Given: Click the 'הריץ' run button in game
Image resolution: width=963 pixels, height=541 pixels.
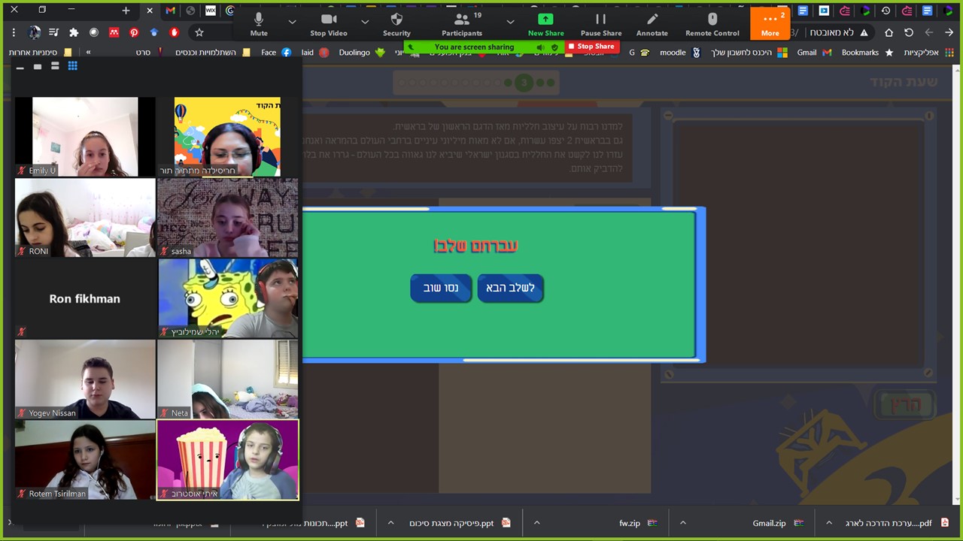Looking at the screenshot, I should (905, 404).
